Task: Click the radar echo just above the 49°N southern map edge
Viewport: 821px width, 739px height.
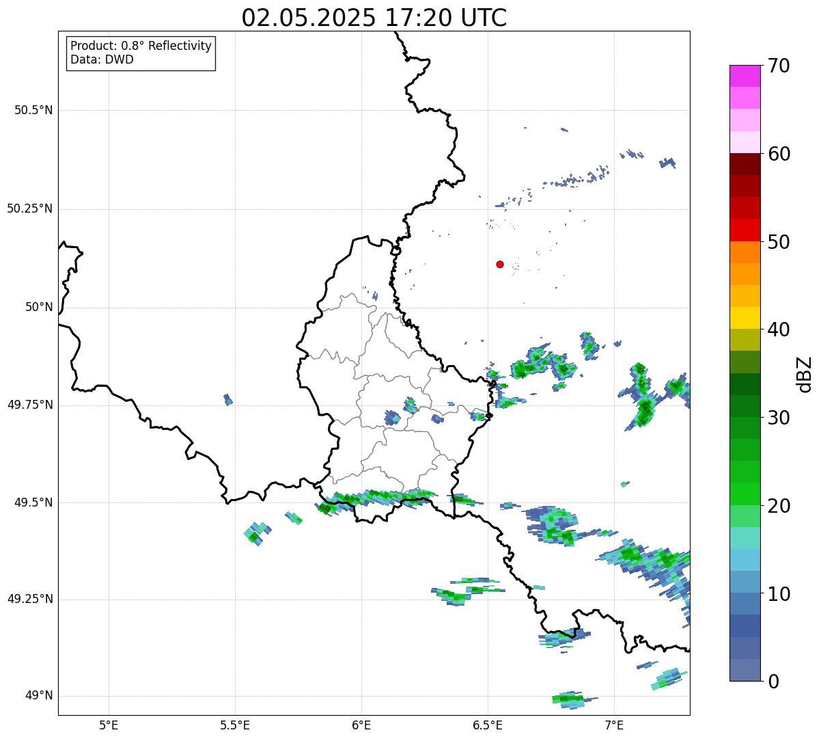Action: pyautogui.click(x=571, y=699)
